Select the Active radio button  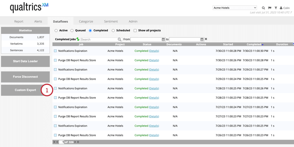point(56,30)
